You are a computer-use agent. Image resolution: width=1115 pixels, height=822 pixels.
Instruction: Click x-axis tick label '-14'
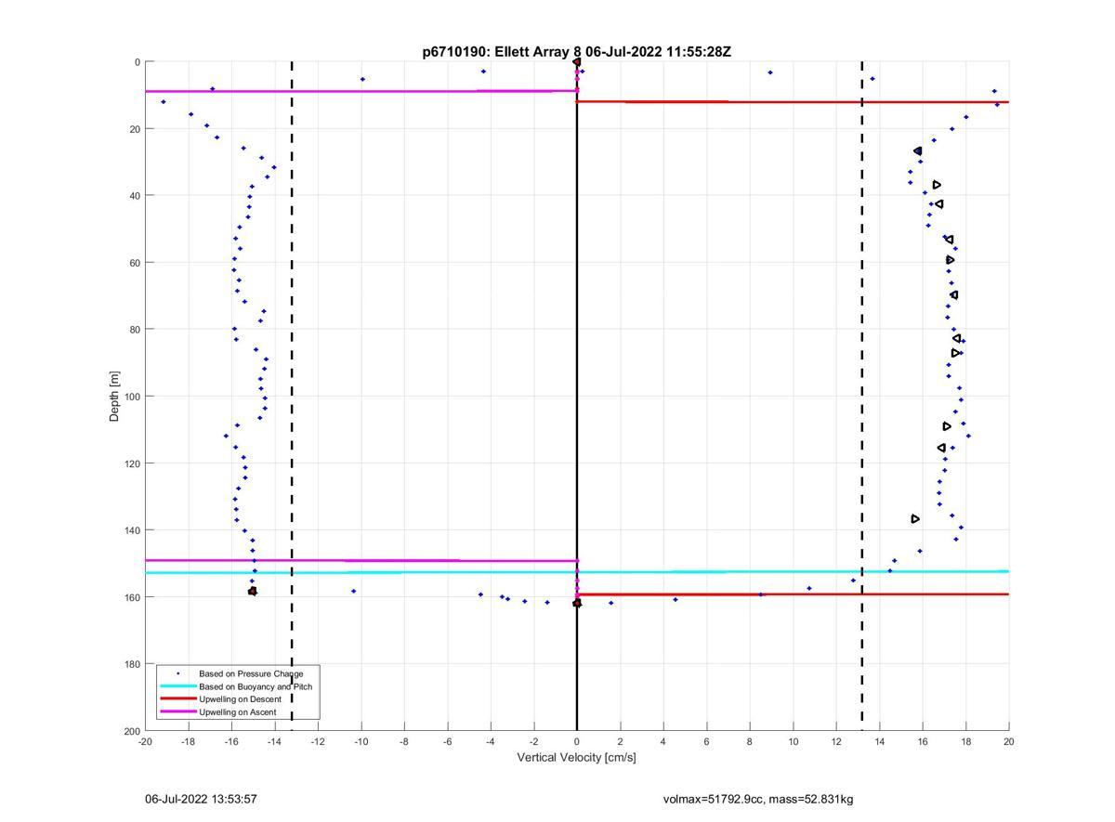[x=274, y=741]
